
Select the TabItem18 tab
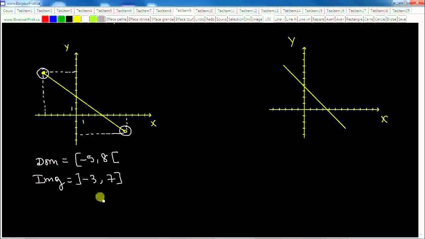tap(379, 11)
